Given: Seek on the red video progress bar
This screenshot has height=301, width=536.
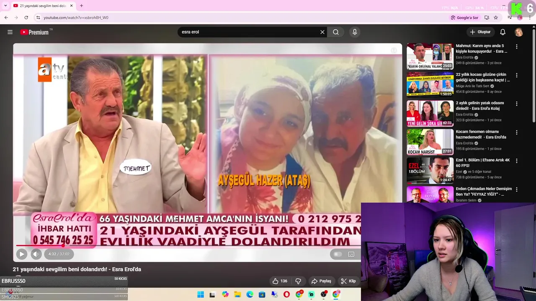Looking at the screenshot, I should pyautogui.click(x=186, y=245).
